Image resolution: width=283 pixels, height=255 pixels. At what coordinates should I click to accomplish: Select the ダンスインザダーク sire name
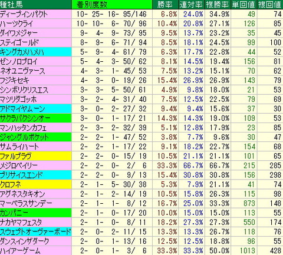coord(24,241)
